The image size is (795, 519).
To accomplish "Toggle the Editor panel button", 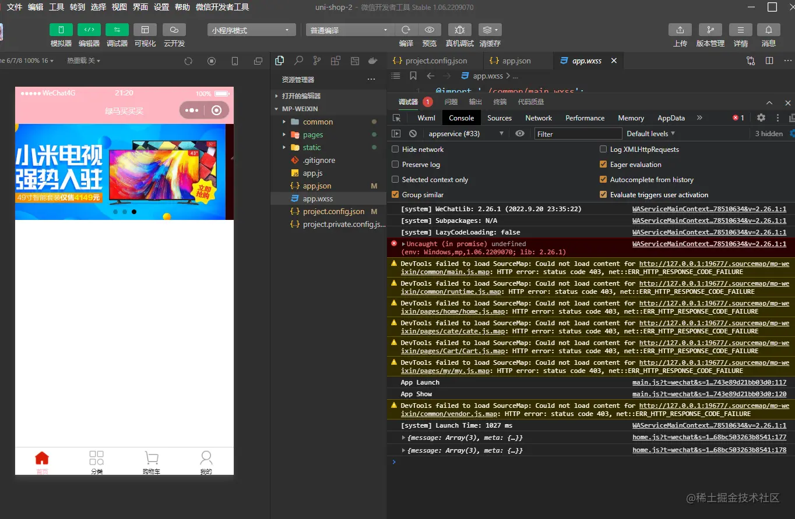I will tap(89, 30).
